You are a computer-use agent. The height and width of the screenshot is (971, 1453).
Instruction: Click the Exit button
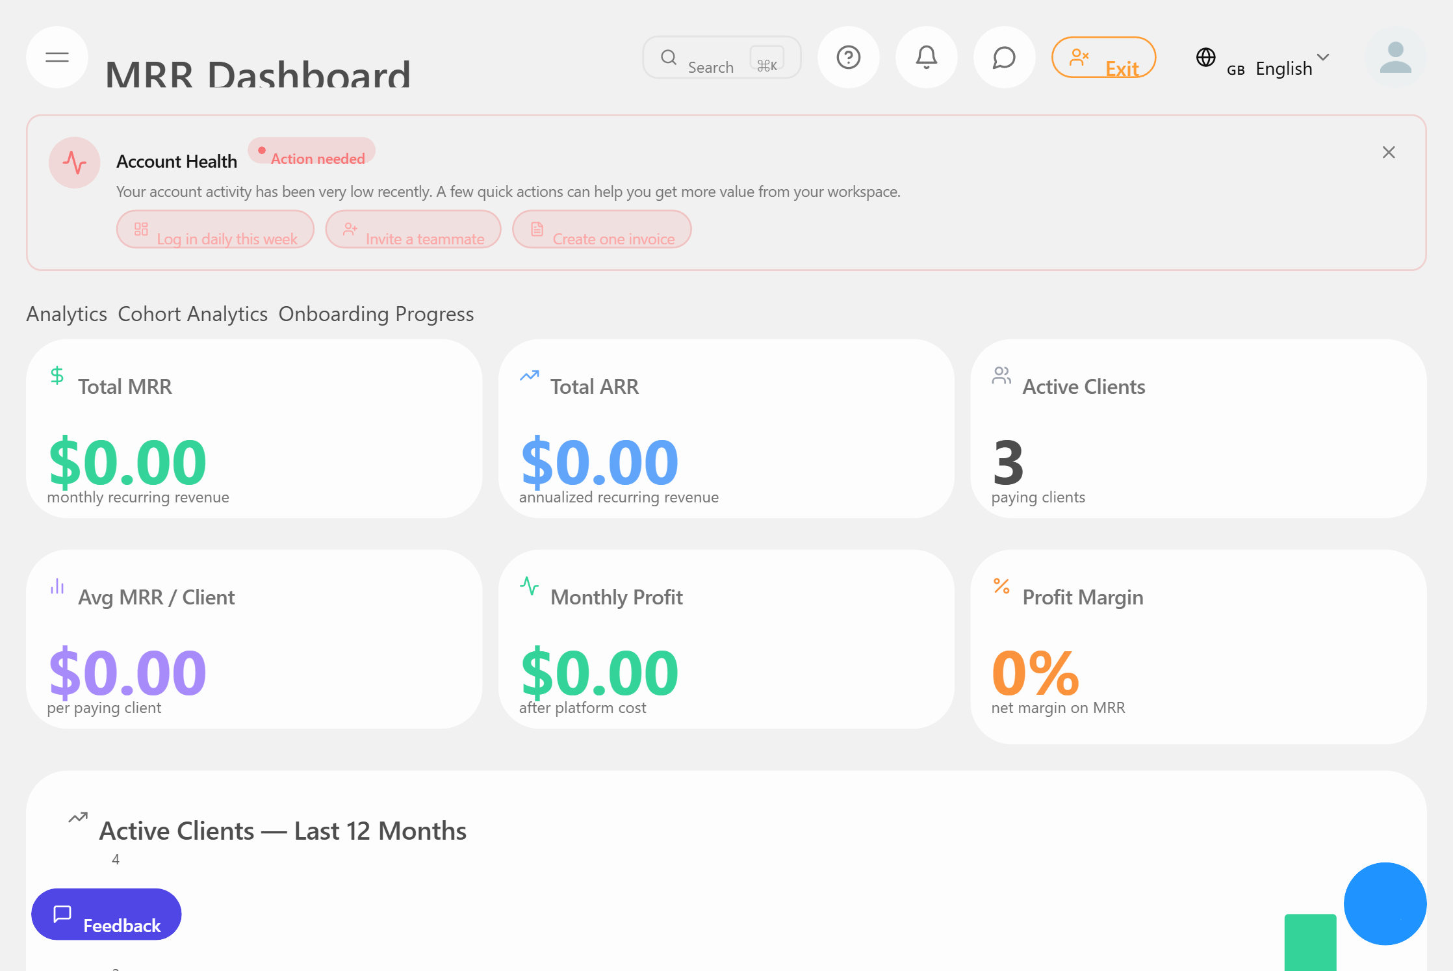(x=1103, y=57)
